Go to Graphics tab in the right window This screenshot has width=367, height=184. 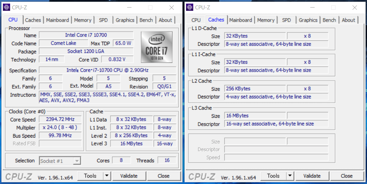[308, 20]
